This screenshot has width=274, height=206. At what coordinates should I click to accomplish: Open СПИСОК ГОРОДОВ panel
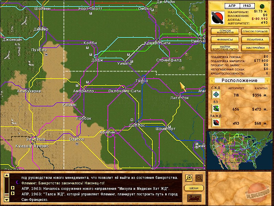(255, 32)
